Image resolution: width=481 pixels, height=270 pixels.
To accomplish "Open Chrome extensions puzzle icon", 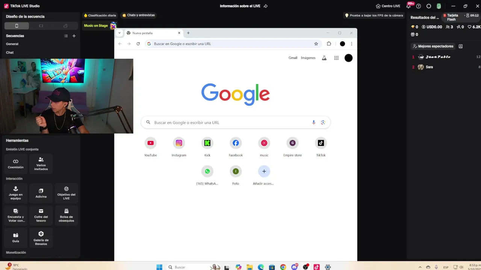I will (x=329, y=44).
